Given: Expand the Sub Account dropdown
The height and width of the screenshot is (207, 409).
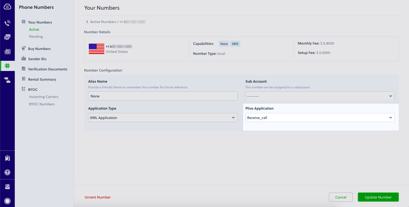Looking at the screenshot, I should tap(320, 96).
